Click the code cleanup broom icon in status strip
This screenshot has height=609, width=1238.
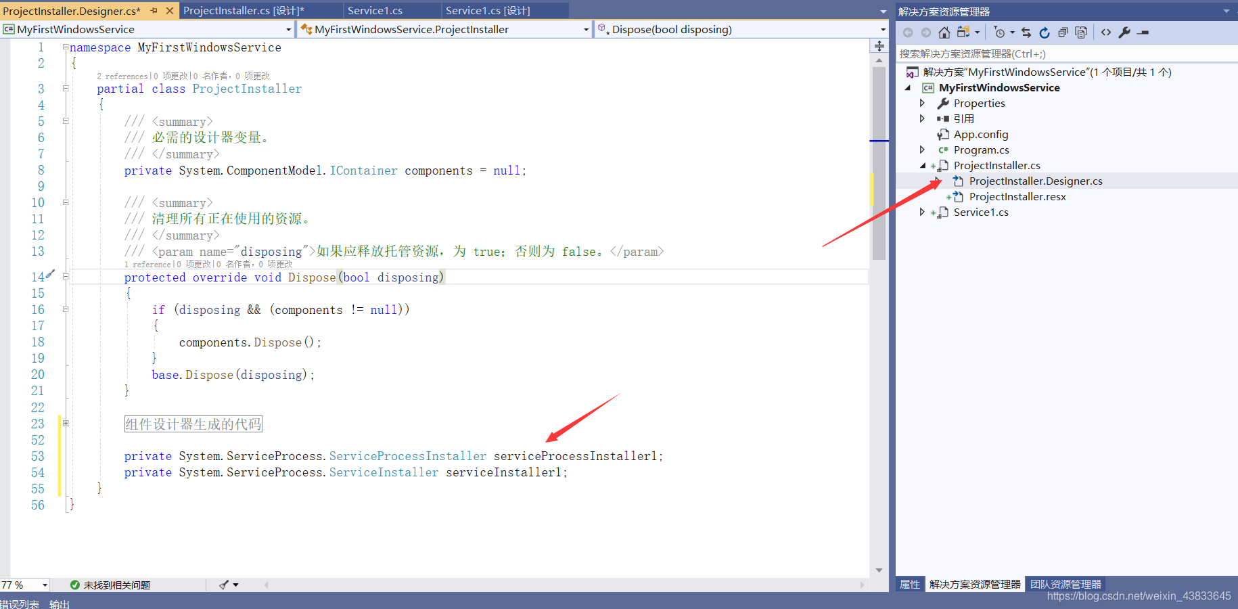224,585
